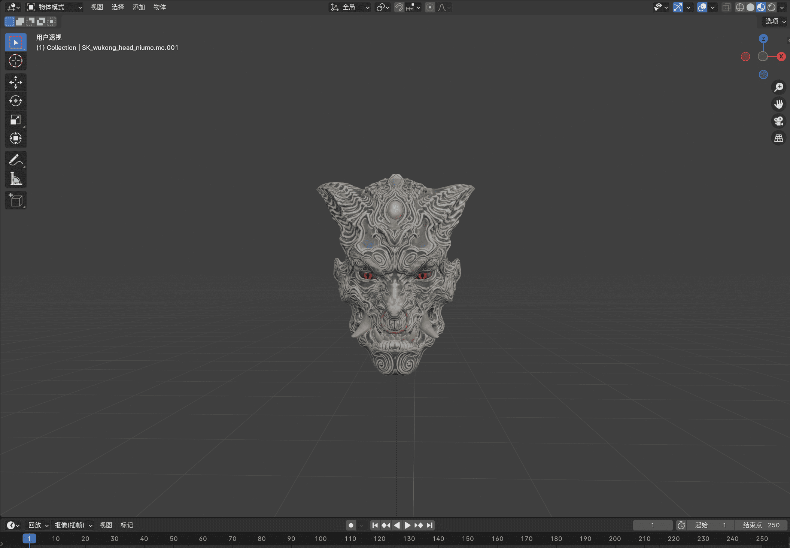Open the 回放 playback dropdown

[38, 525]
